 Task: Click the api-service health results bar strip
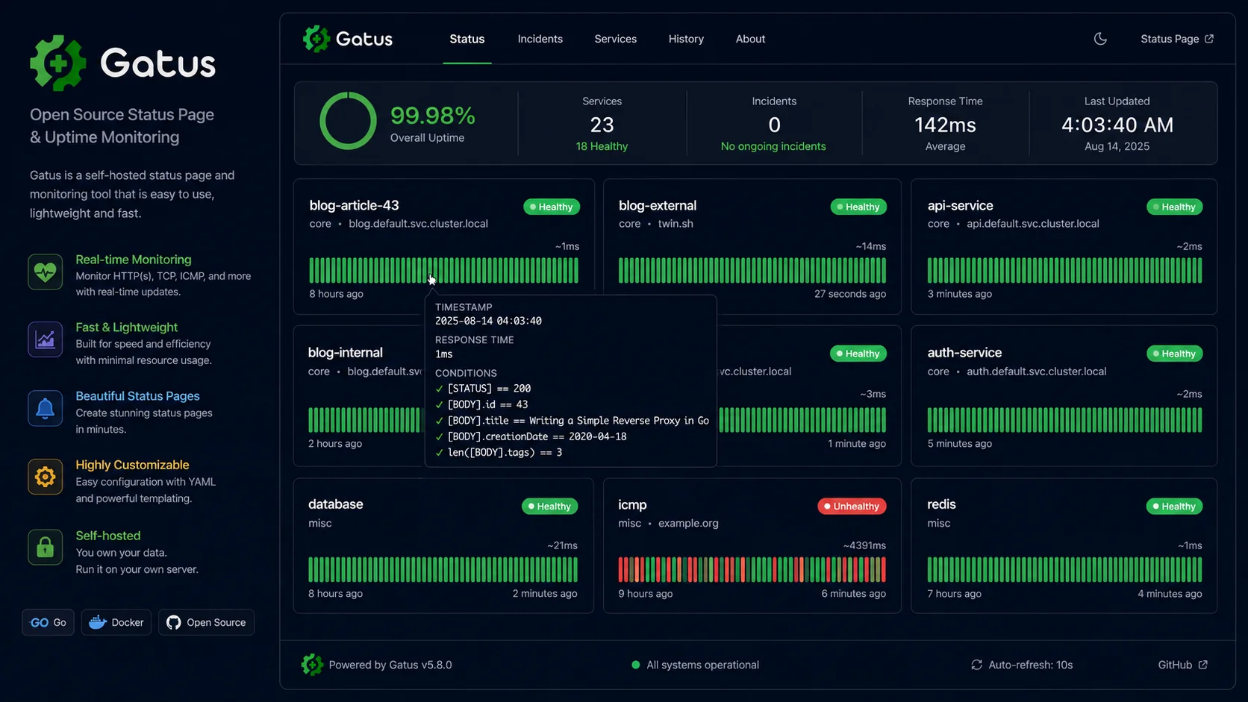pyautogui.click(x=1065, y=270)
